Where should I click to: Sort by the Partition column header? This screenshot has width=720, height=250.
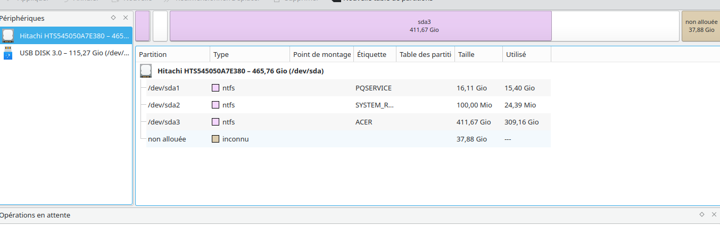(173, 54)
